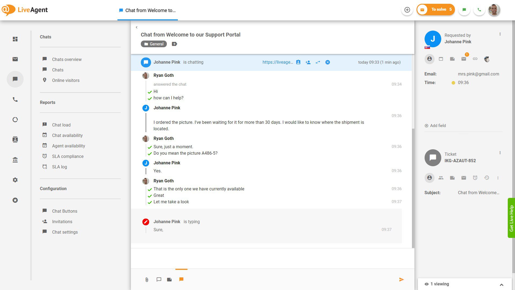Screen dimensions: 515x290
Task: Open the Customers panel from the sidebar
Action: tap(15, 139)
